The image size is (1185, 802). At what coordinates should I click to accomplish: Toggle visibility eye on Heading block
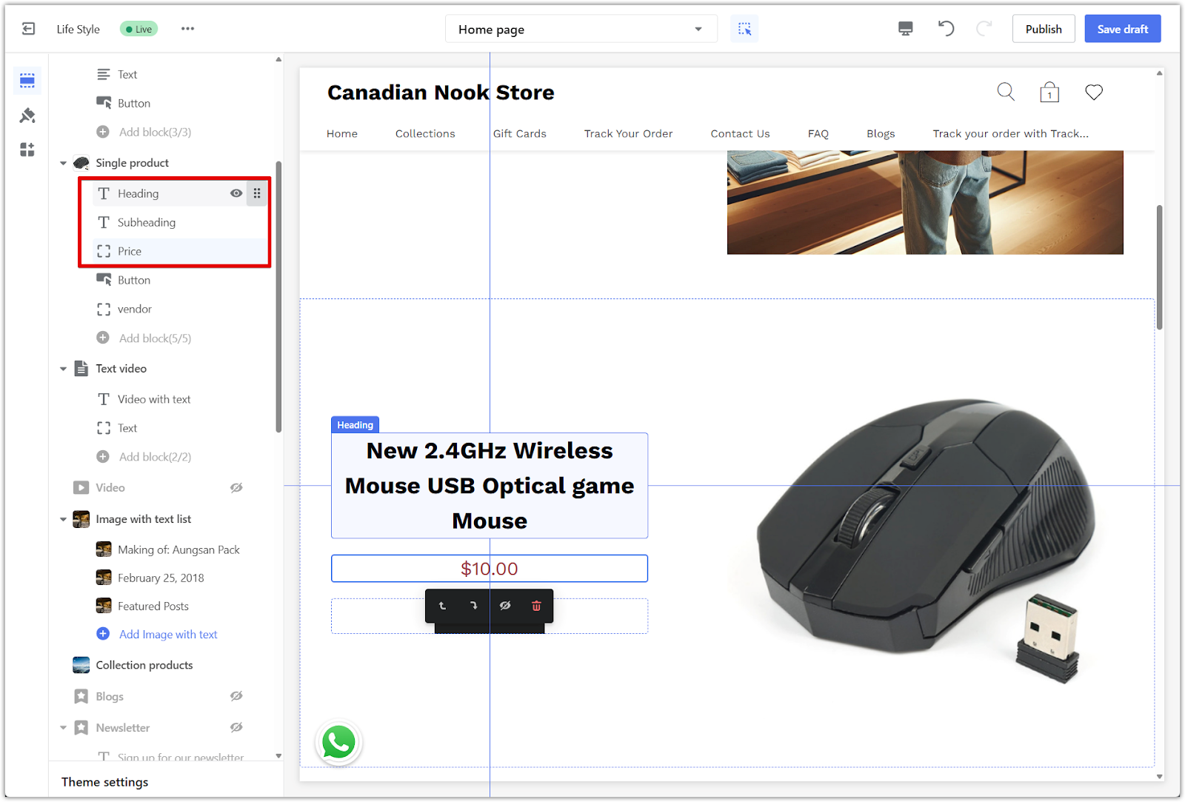click(x=236, y=193)
